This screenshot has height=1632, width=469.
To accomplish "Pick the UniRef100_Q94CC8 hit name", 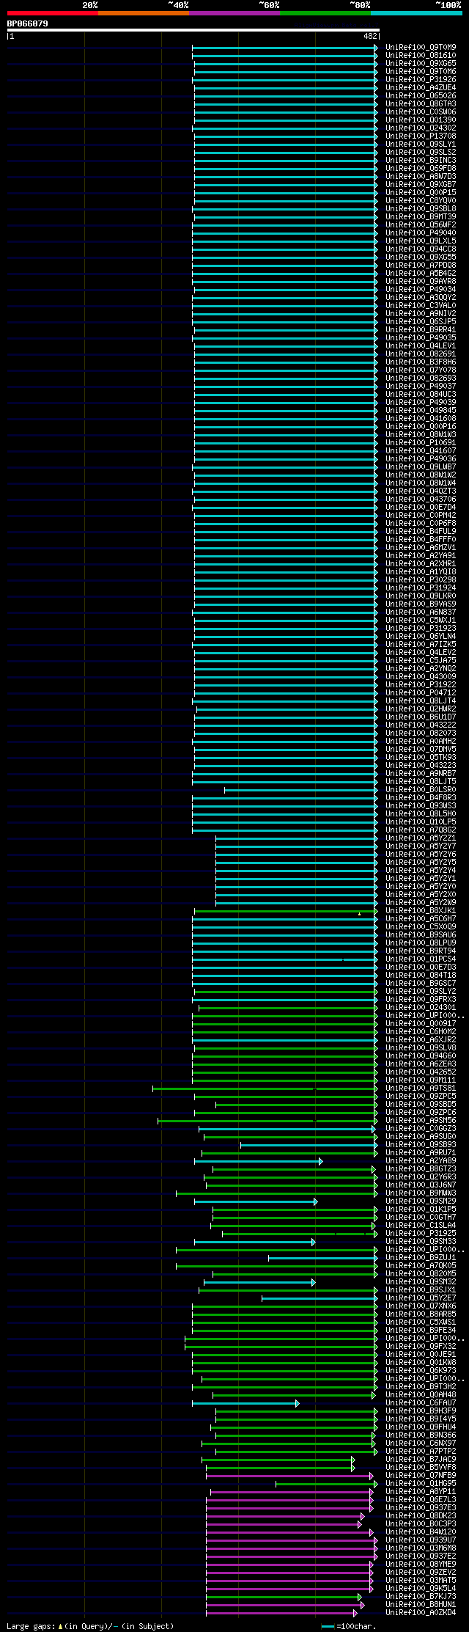I will pyautogui.click(x=421, y=249).
